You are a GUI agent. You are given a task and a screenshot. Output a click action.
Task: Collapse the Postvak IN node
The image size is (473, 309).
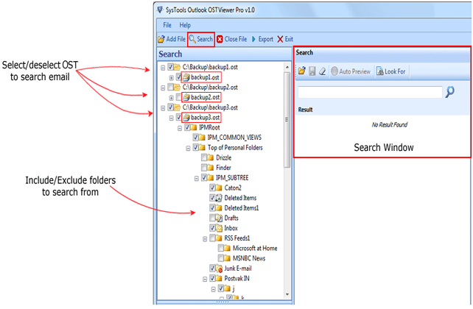(x=205, y=279)
